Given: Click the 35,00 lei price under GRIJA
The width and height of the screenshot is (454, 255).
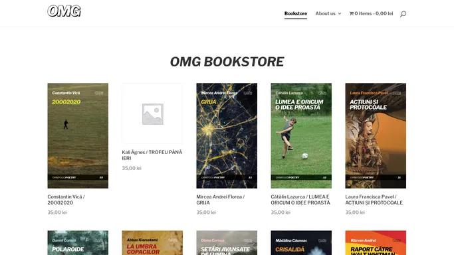Looking at the screenshot, I should coord(206,212).
